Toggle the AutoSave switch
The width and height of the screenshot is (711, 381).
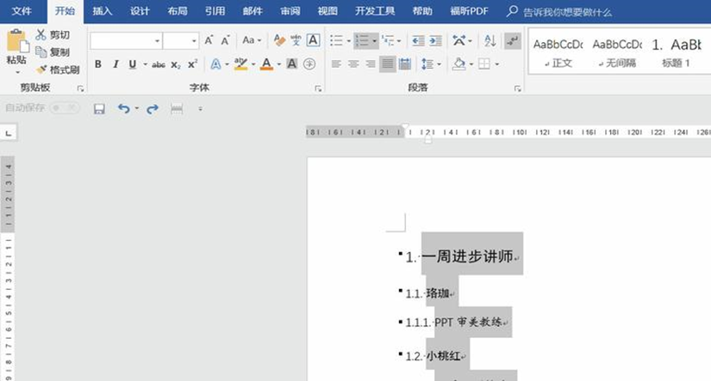pos(65,108)
